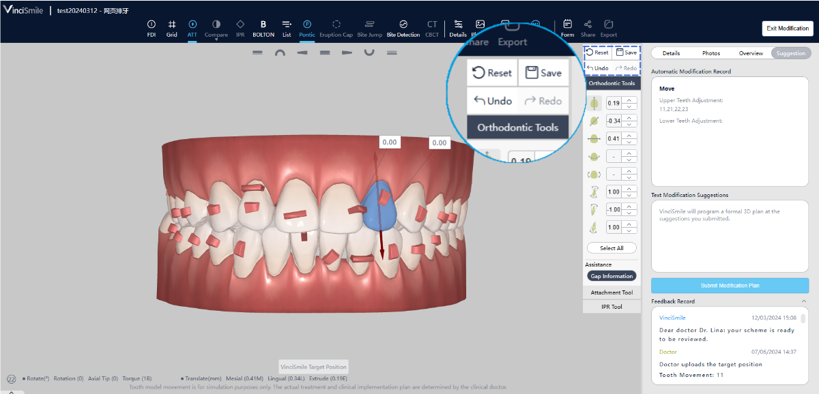Click the 0.19 extrusion value field
This screenshot has height=394, width=819.
tap(614, 104)
